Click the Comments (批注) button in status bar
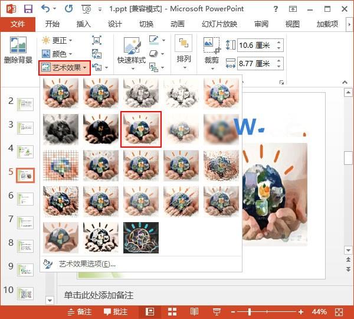Screen dimensions: 354x319 point(116,312)
